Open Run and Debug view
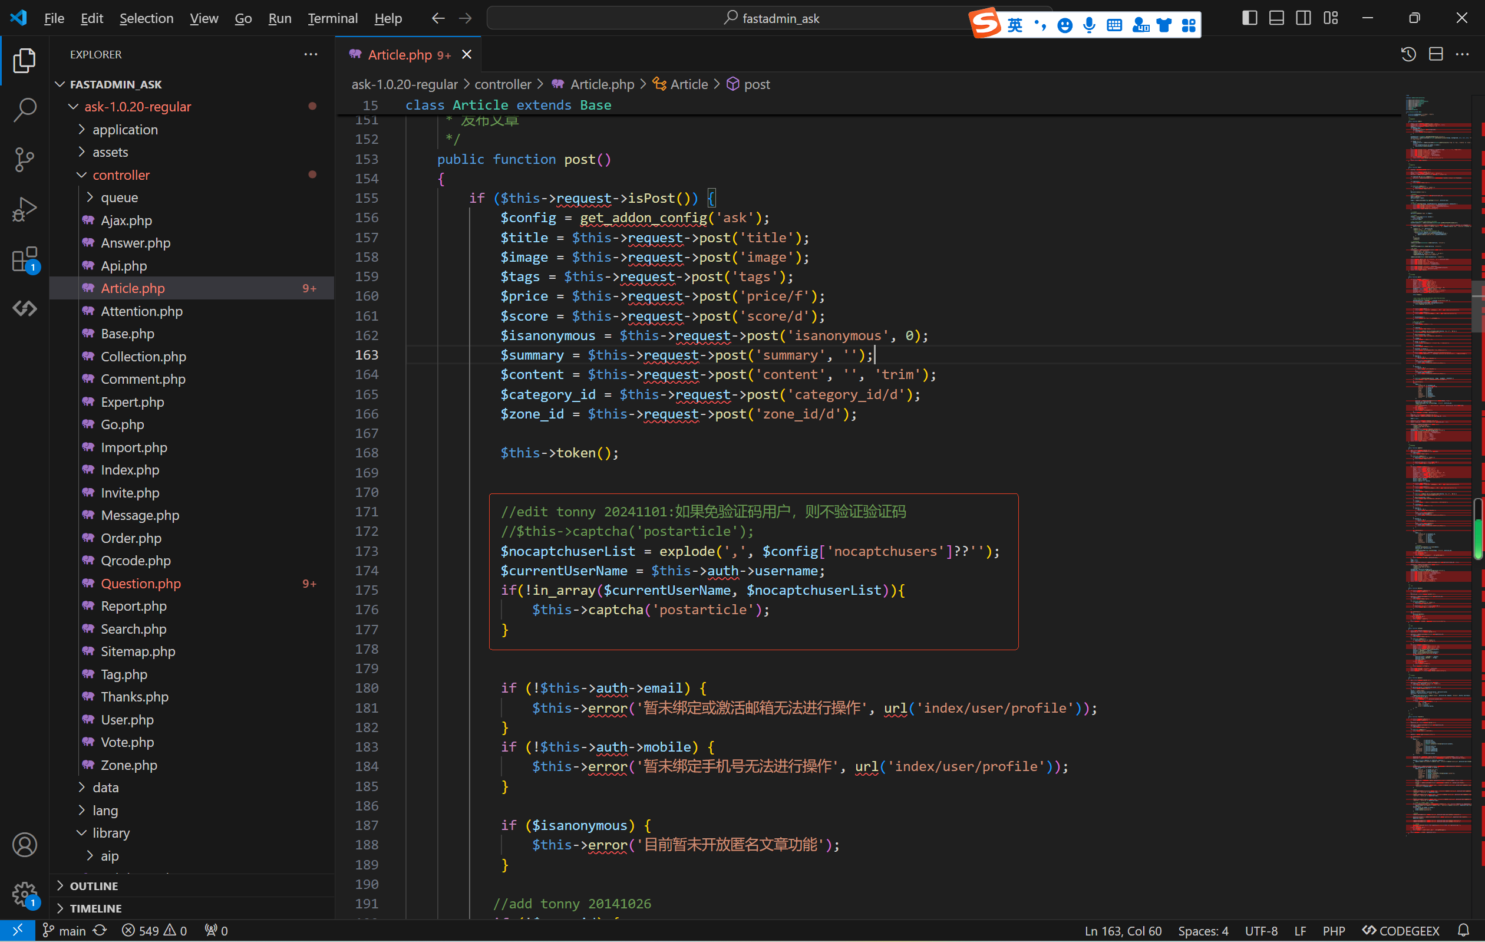This screenshot has width=1485, height=942. (25, 210)
